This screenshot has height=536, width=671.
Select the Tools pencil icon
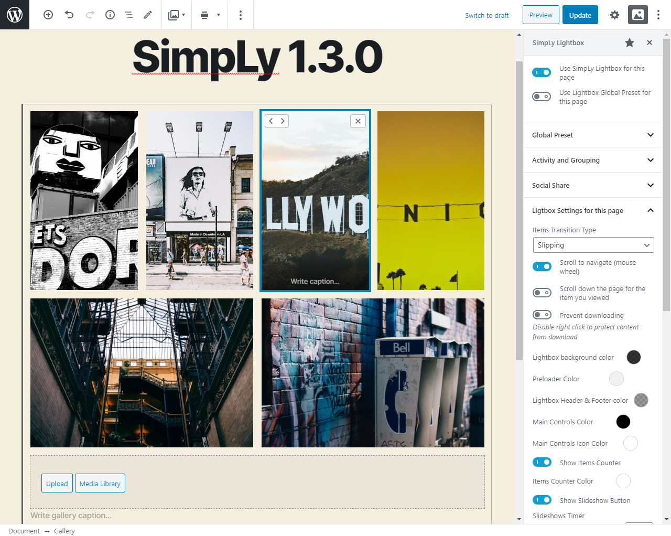148,15
